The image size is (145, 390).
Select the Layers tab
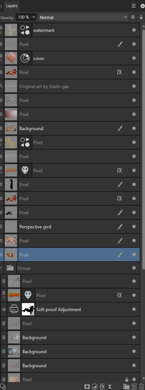click(x=12, y=6)
